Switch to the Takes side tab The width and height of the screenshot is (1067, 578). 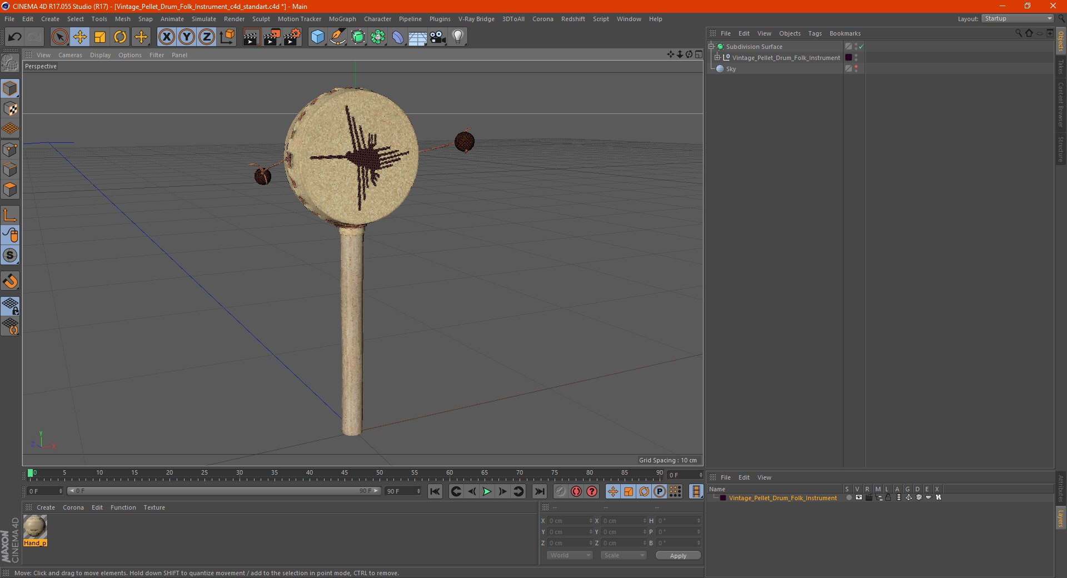pos(1060,67)
